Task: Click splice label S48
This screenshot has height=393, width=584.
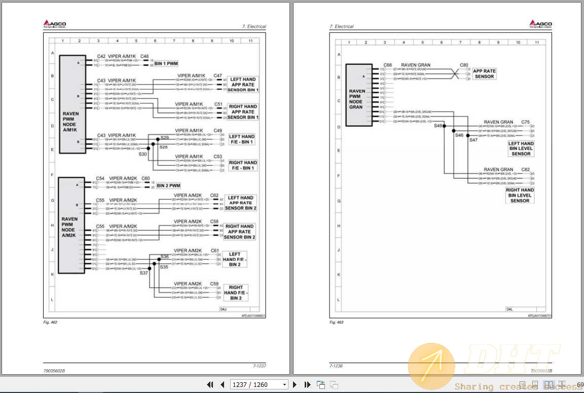Action: click(438, 126)
